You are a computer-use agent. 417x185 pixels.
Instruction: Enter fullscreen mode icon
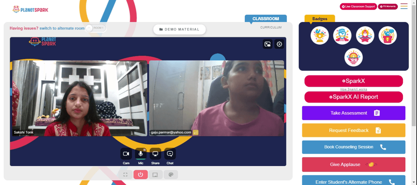pos(125,175)
